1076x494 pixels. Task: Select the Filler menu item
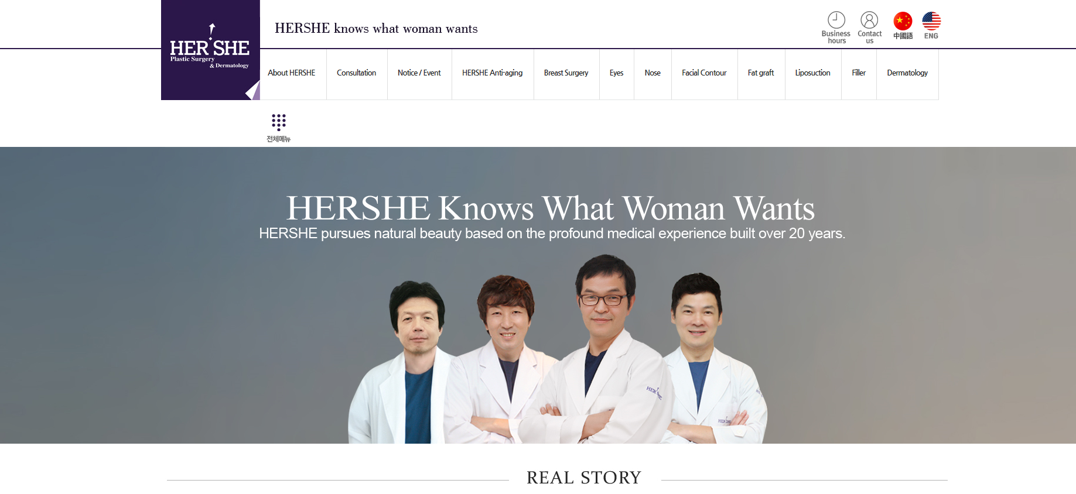pos(859,73)
